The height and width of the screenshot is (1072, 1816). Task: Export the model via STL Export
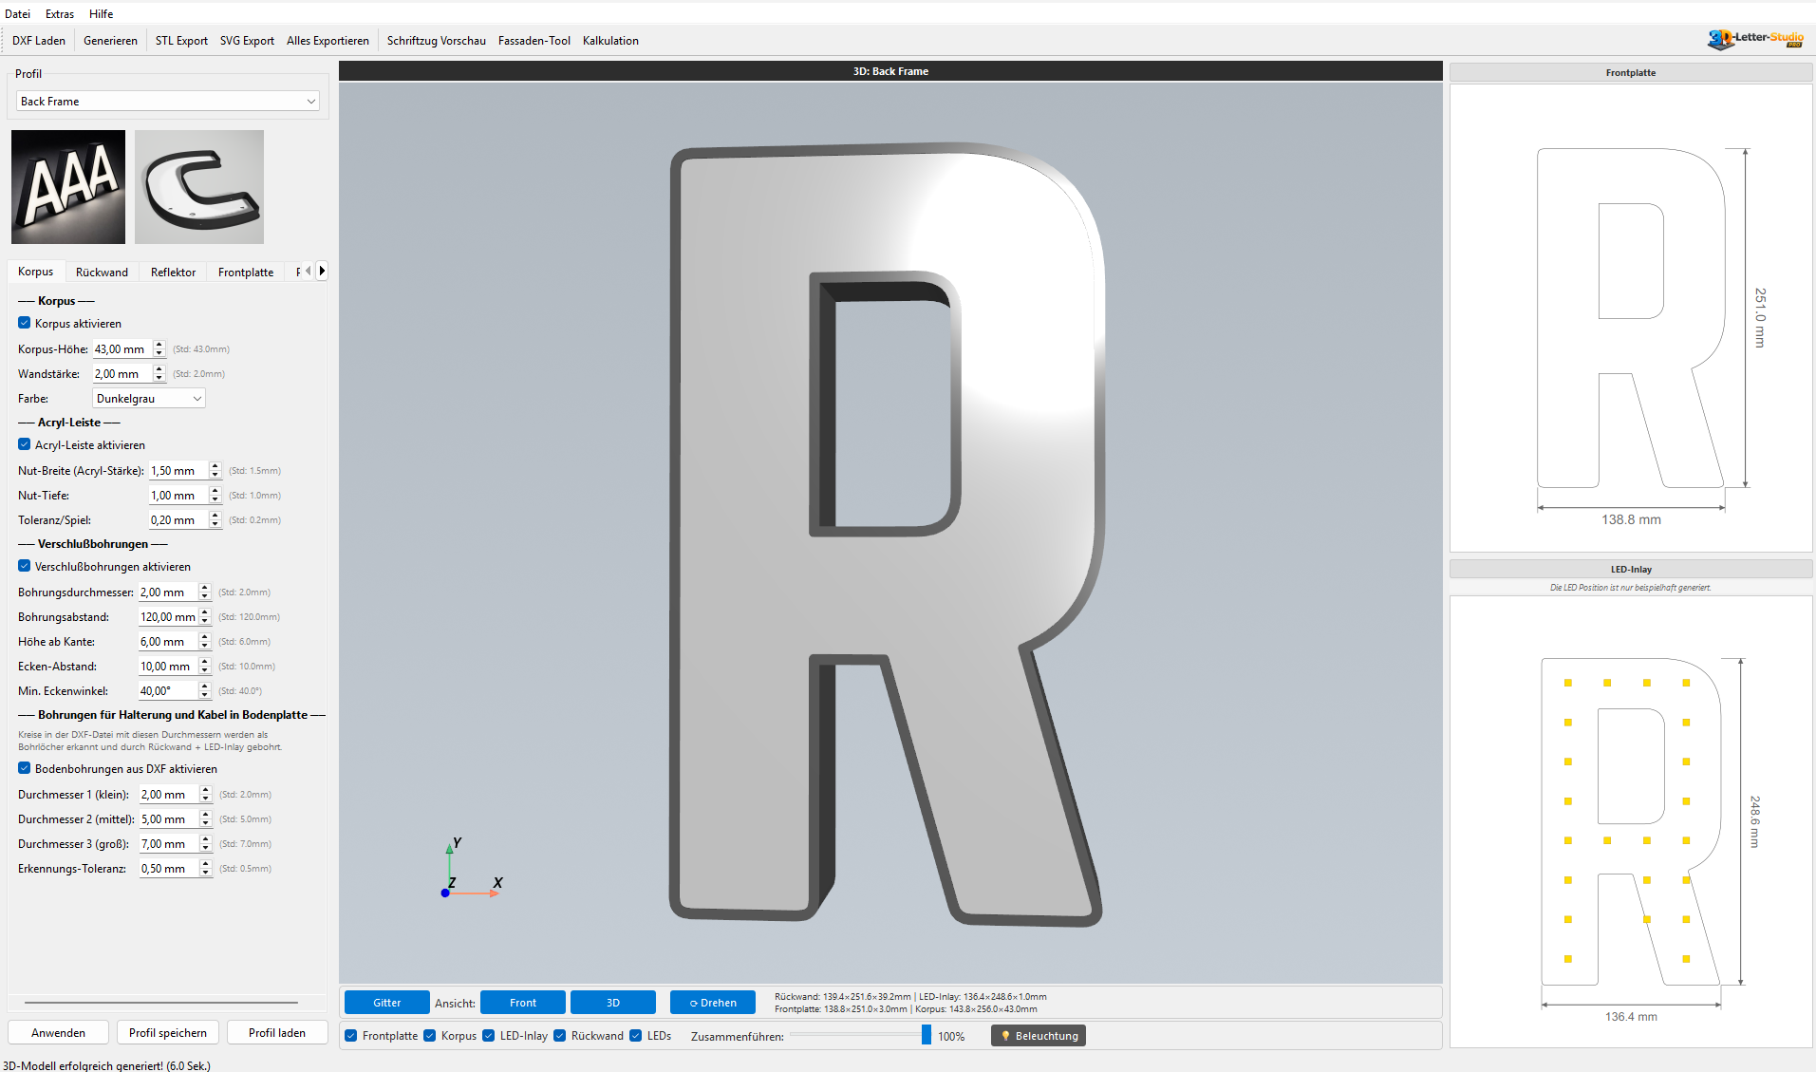point(180,40)
